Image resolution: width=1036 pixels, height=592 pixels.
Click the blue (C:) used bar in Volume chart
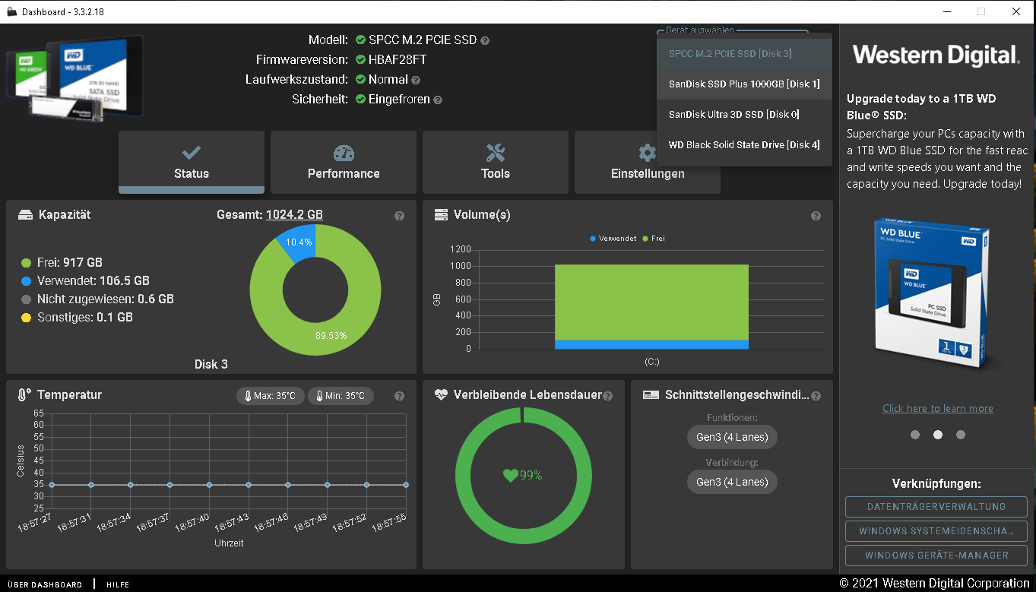click(651, 344)
